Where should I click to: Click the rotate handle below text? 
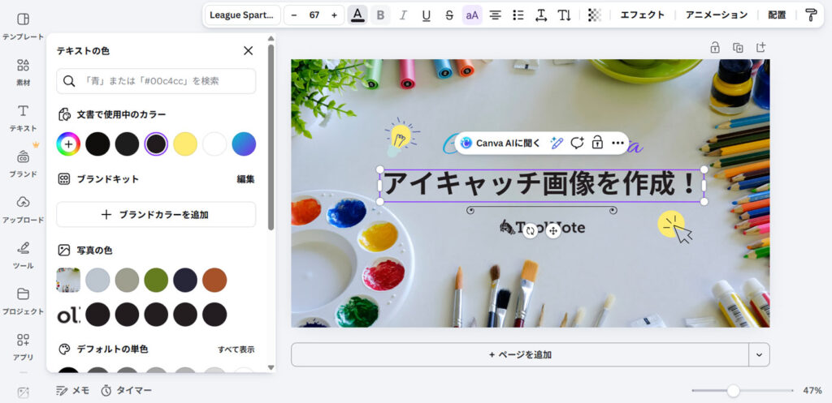click(530, 230)
